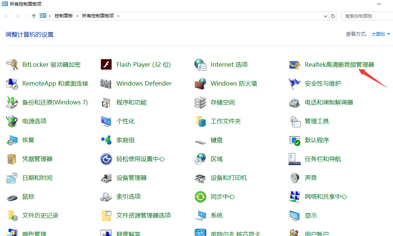Expand the chevron before 控制面板 breadcrumb
393x236 pixels.
pyautogui.click(x=50, y=16)
